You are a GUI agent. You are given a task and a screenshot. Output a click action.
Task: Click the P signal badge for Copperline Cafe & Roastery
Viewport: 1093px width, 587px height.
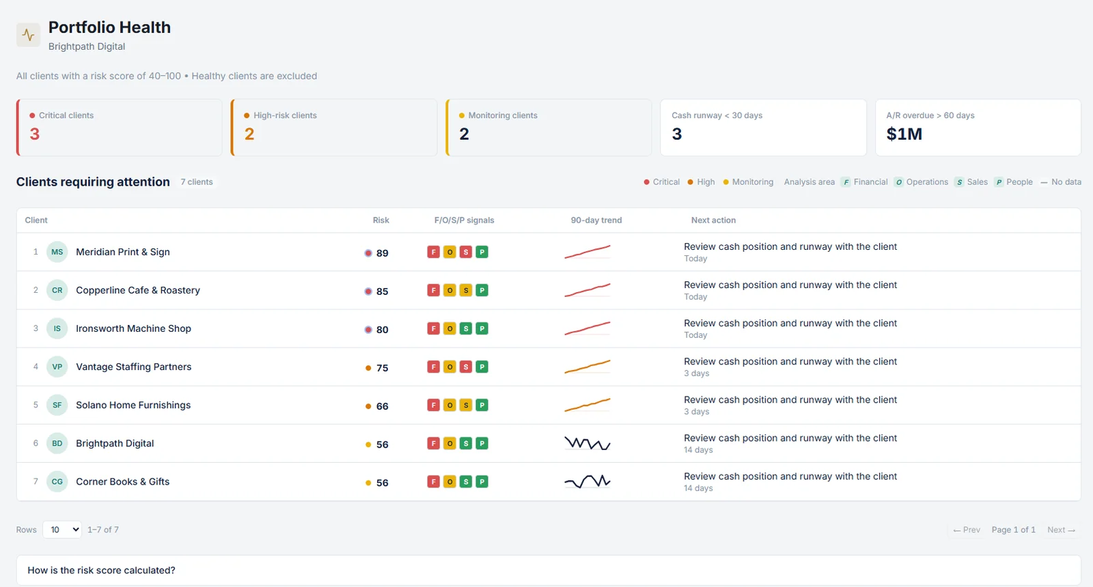[x=482, y=290]
